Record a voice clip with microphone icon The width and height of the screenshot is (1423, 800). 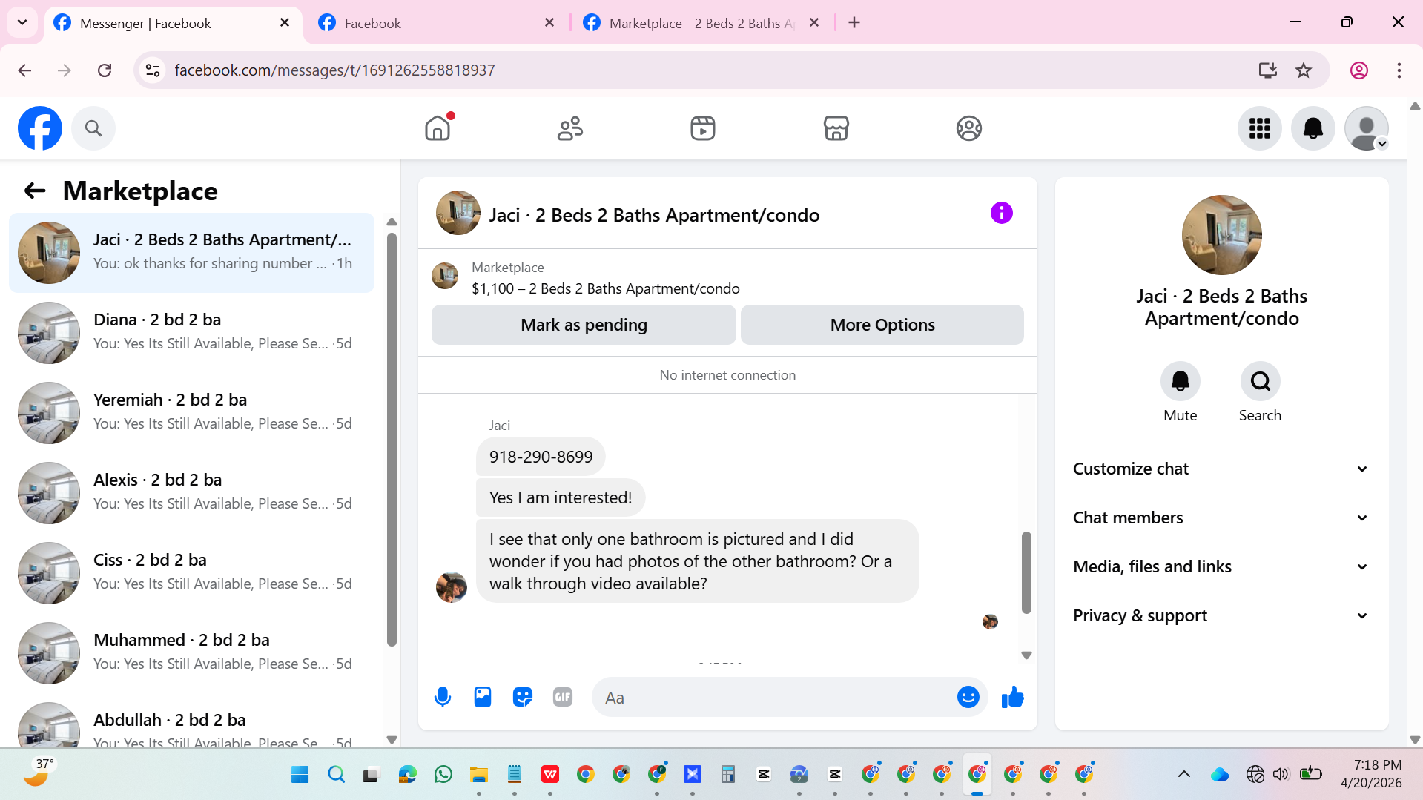(443, 698)
